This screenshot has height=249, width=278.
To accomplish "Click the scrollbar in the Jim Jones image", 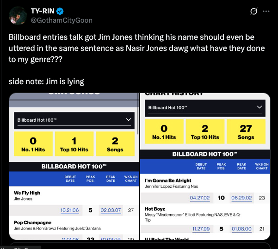I will [138, 114].
